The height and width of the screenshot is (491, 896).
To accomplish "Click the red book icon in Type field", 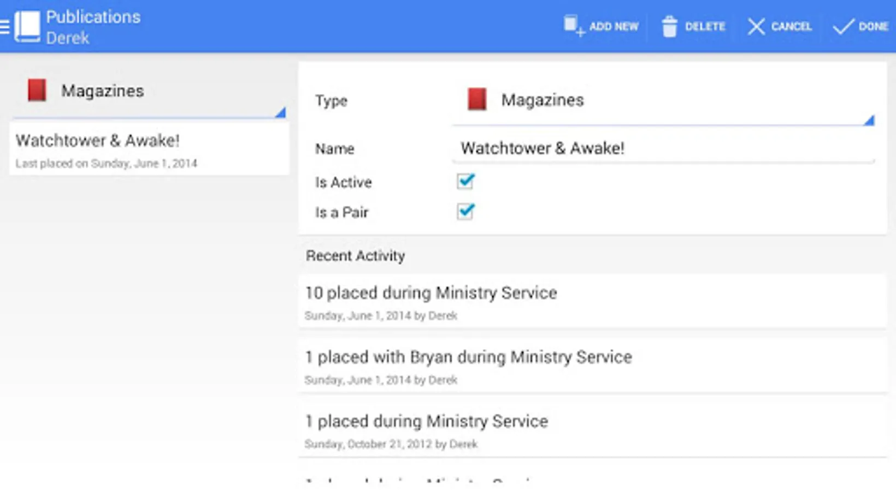I will click(x=477, y=100).
